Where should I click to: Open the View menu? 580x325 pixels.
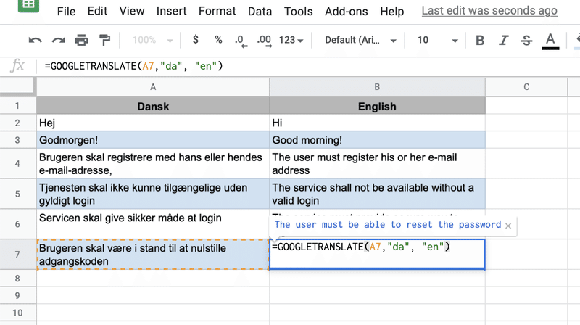click(x=132, y=11)
